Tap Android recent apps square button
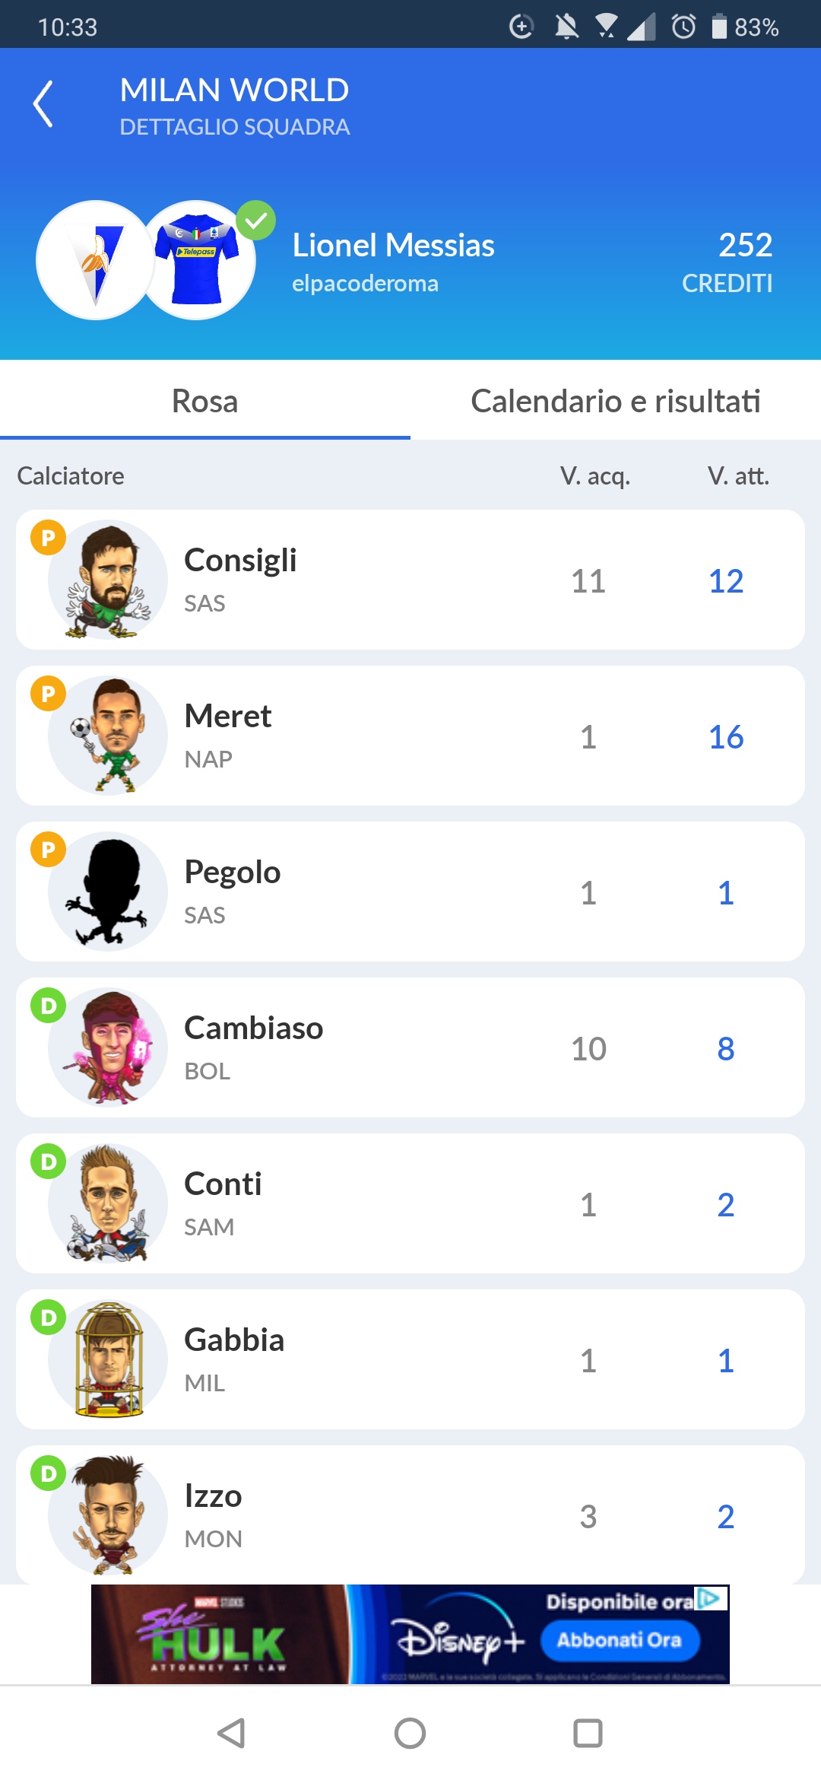Screen dimensions: 821x1780 pyautogui.click(x=588, y=1734)
